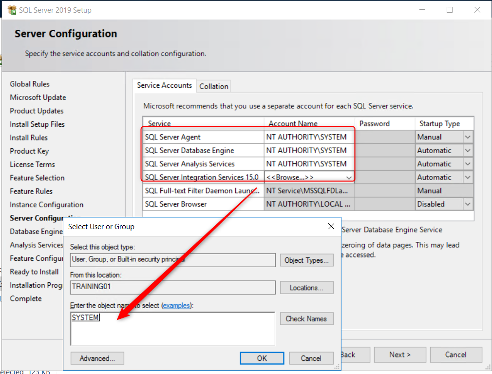
Task: Confirm with OK in Select User dialog
Action: coord(262,358)
